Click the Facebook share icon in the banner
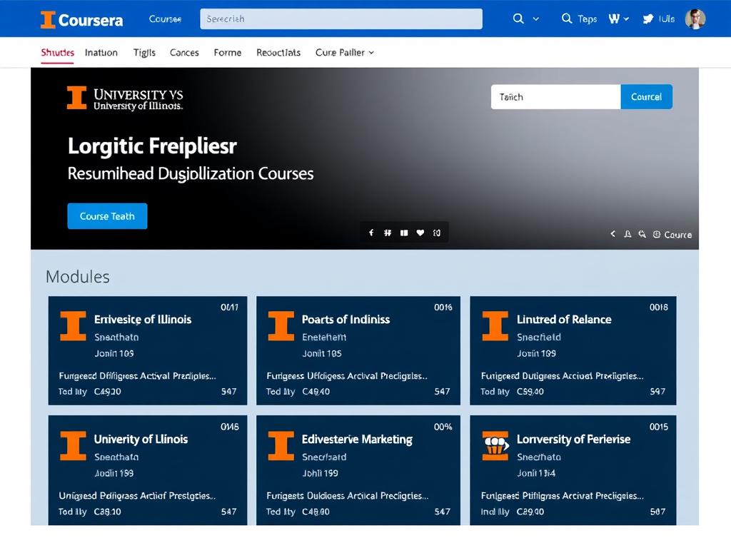 [371, 233]
